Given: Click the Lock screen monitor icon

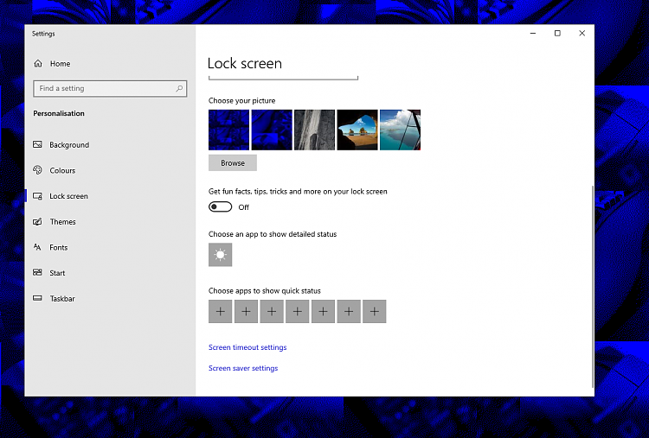Looking at the screenshot, I should coord(38,196).
